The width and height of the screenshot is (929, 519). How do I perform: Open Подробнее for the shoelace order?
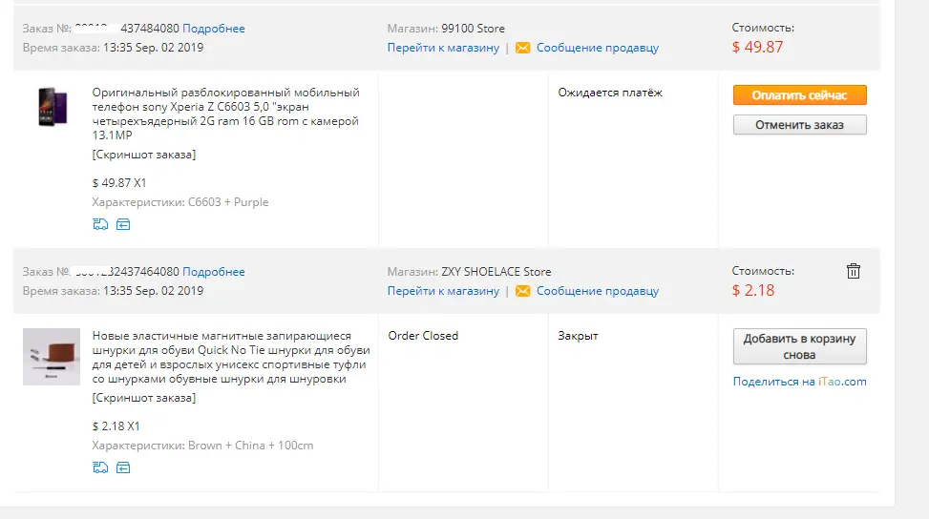[x=213, y=272]
